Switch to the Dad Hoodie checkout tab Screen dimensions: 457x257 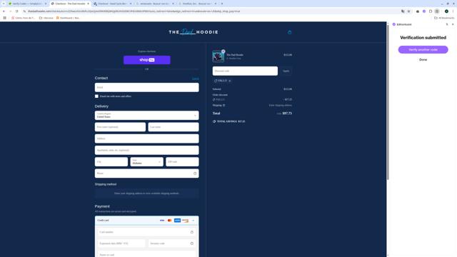point(70,4)
